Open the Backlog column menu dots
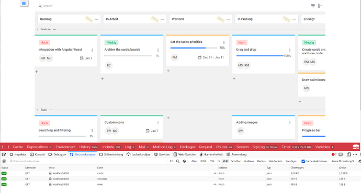361x193 pixels. [96, 19]
